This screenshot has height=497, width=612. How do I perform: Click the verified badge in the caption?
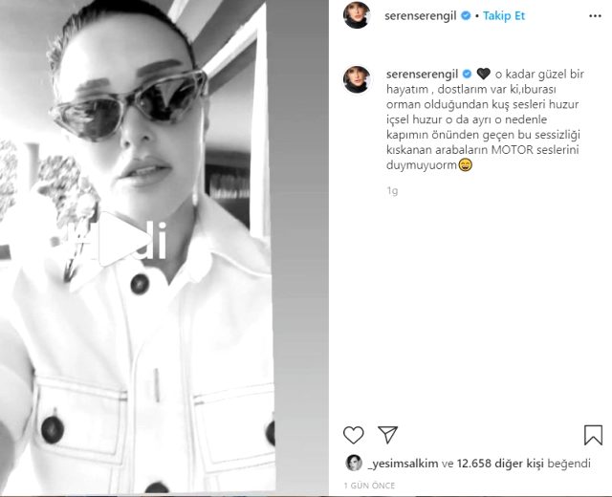click(467, 74)
